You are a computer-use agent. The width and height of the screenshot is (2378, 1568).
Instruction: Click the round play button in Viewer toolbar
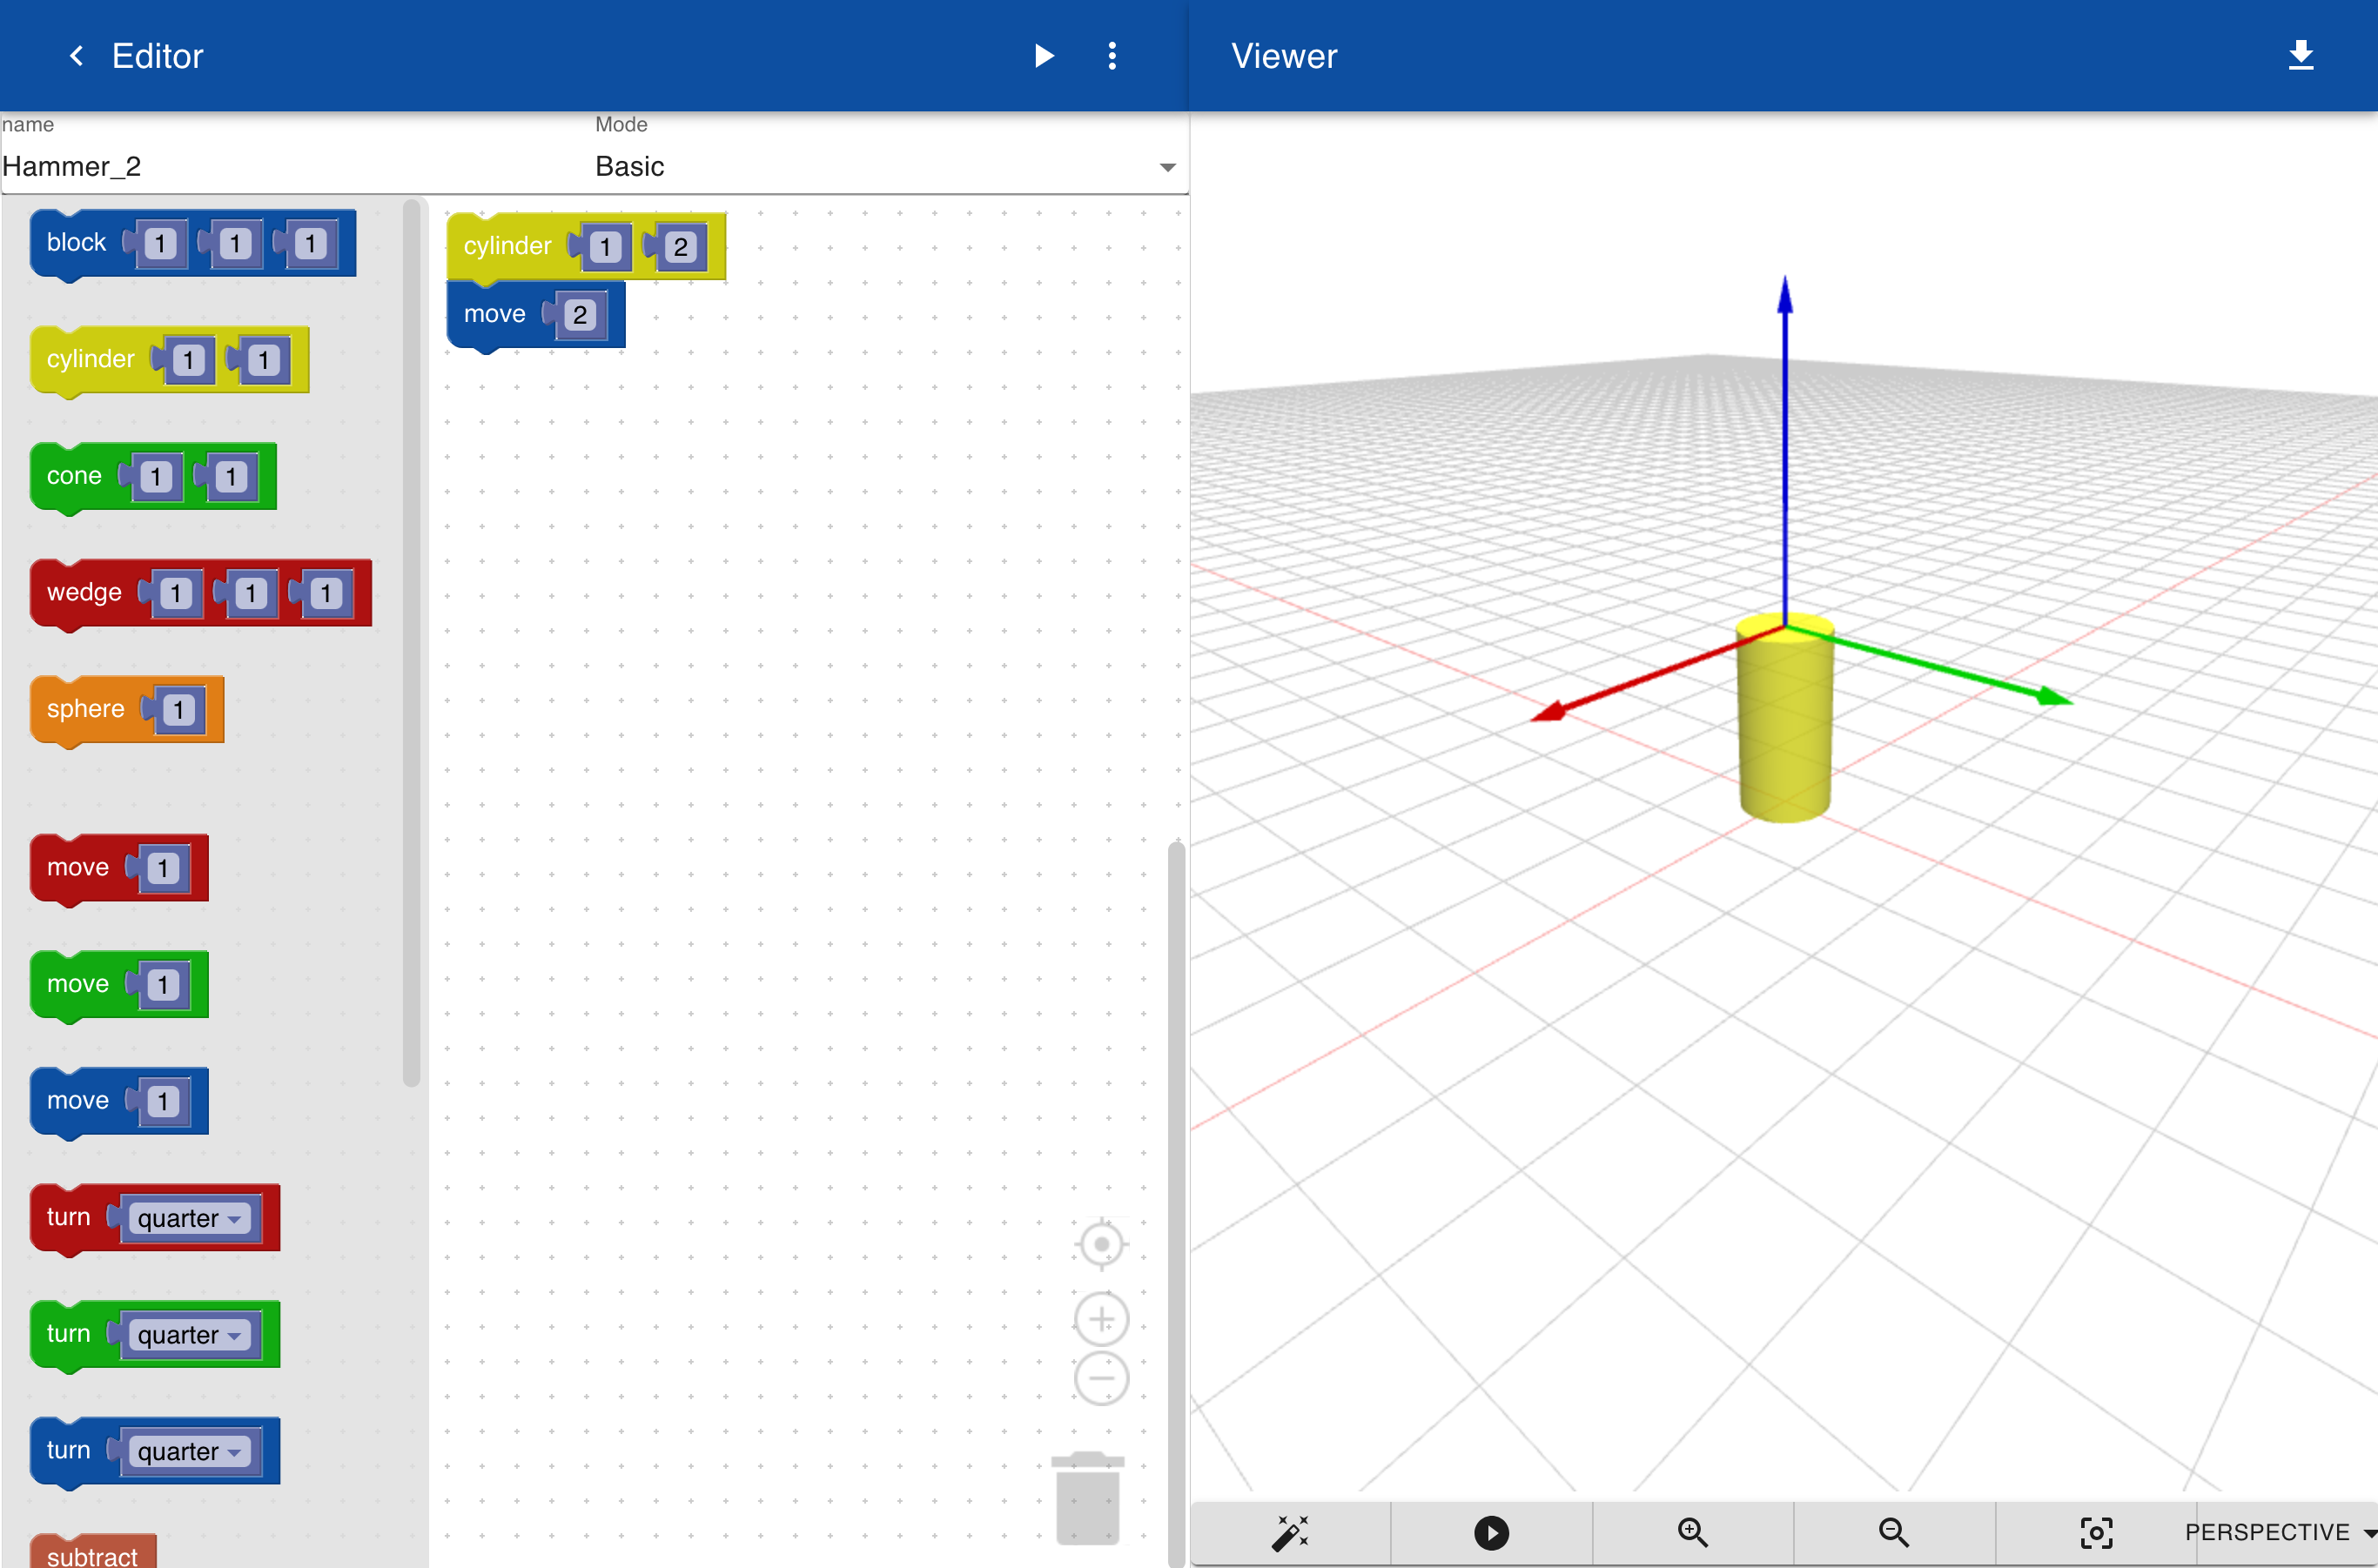tap(1491, 1532)
